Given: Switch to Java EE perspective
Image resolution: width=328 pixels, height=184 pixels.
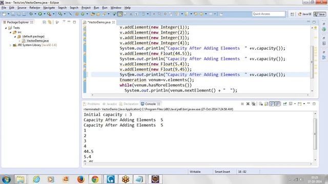Looking at the screenshot, I should pyautogui.click(x=305, y=14).
